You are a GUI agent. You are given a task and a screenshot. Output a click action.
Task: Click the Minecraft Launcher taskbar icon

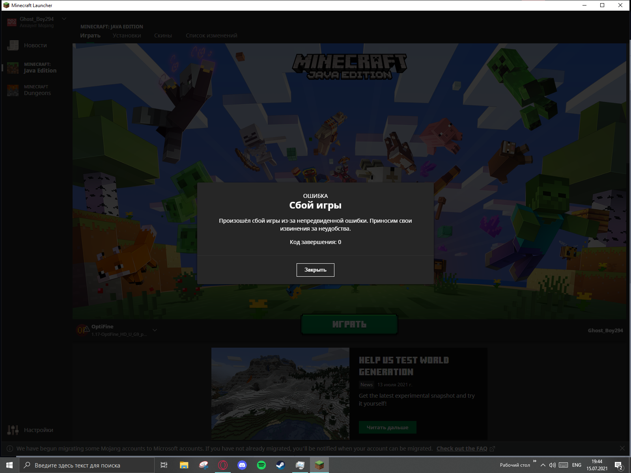319,465
